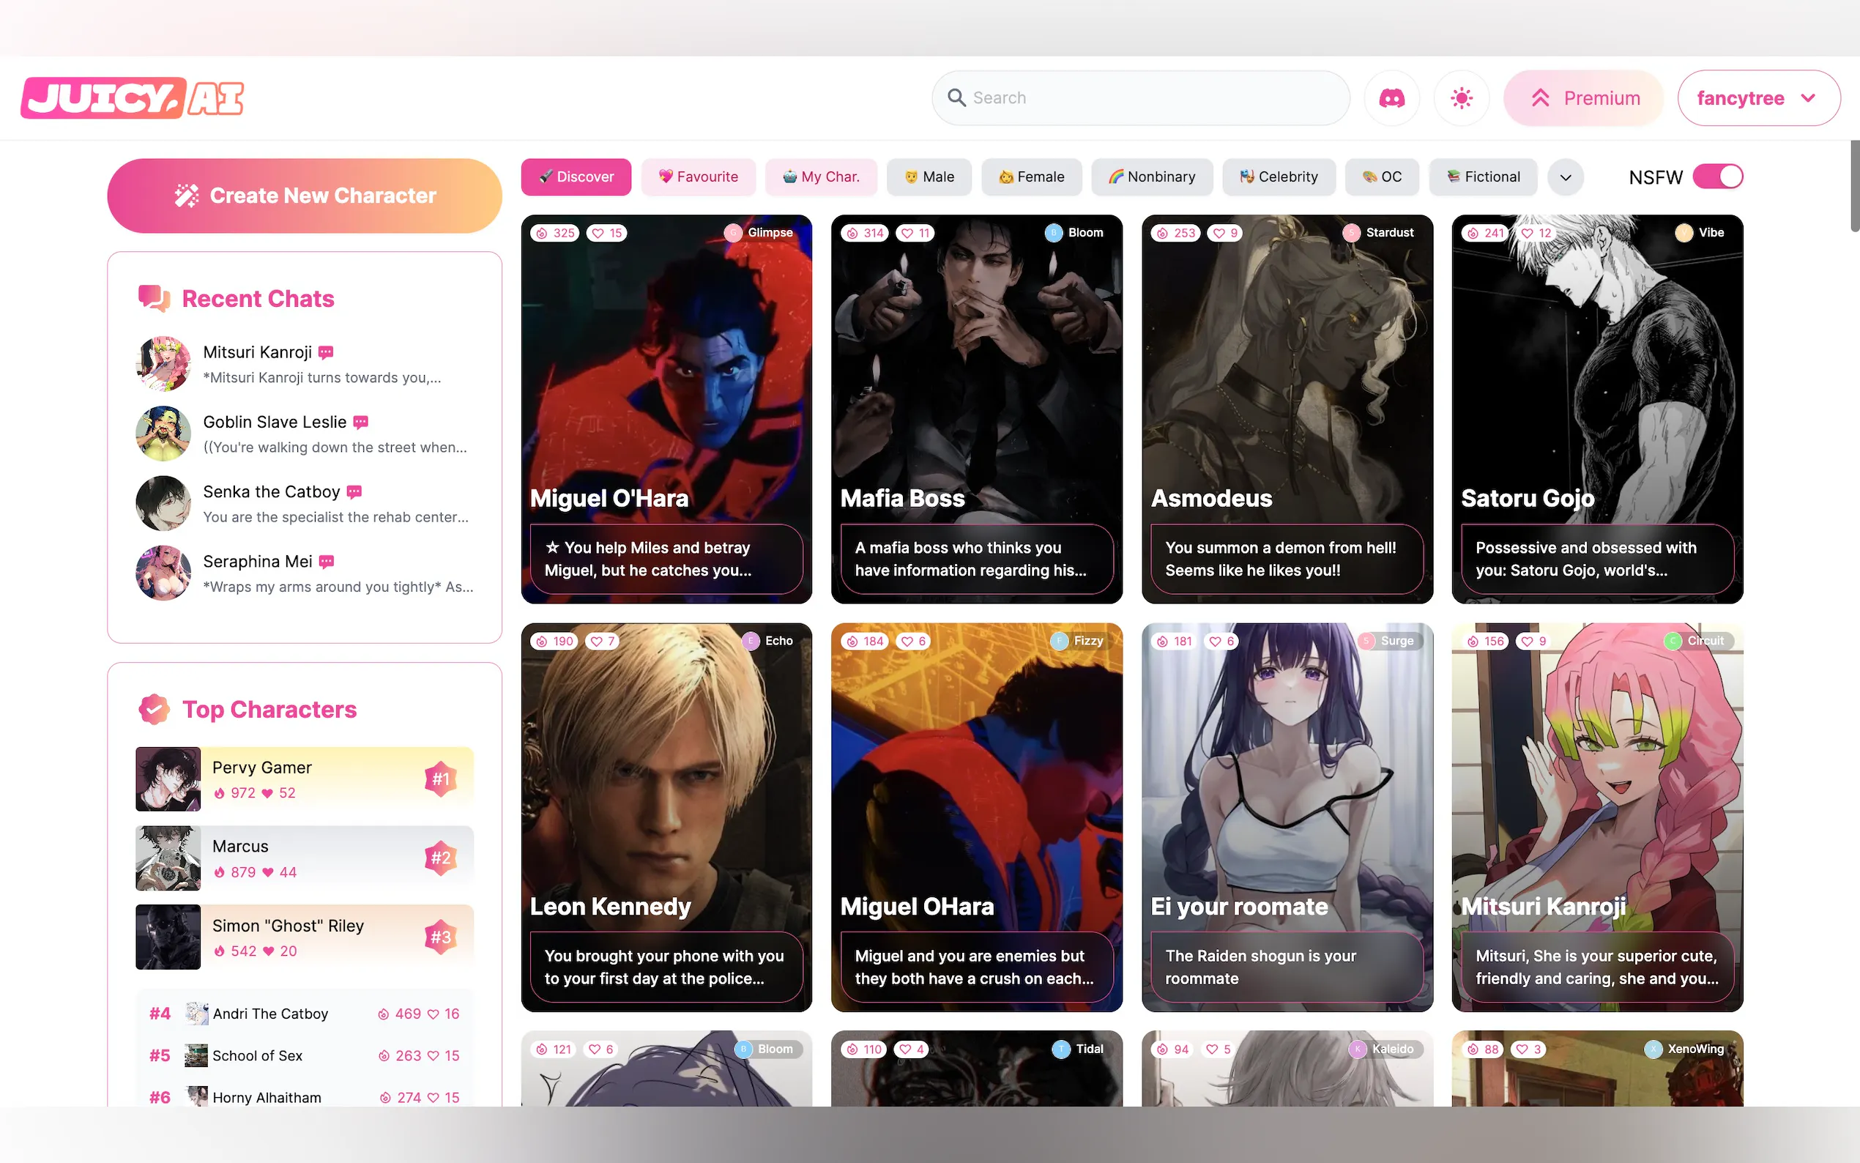Click the magnifier icon in search bar
This screenshot has width=1860, height=1163.
956,97
